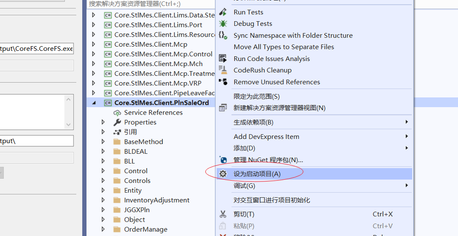Choose Move All Types to Separate Files

coord(284,47)
